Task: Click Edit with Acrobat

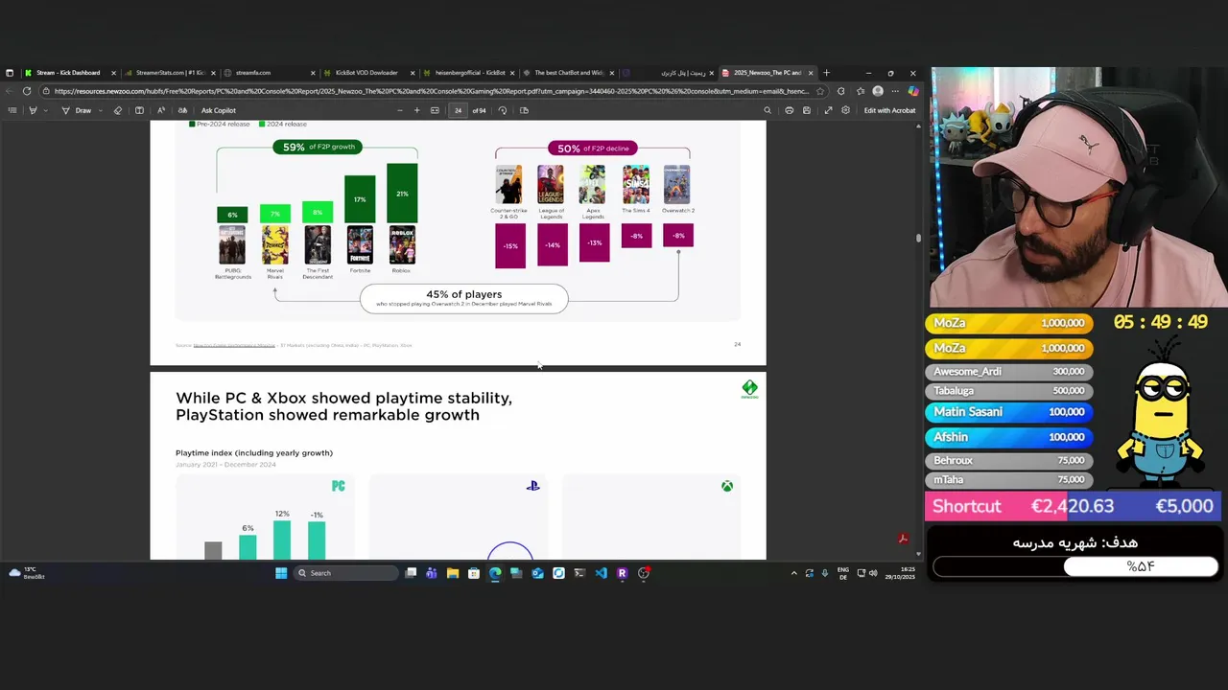Action: coord(889,110)
